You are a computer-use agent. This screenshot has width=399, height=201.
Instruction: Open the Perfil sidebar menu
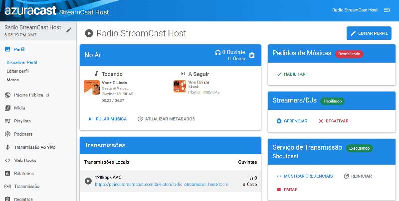(19, 49)
